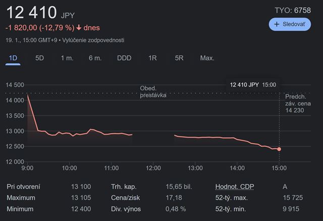
Task: Switch to the DDD range tab
Action: pos(124,58)
